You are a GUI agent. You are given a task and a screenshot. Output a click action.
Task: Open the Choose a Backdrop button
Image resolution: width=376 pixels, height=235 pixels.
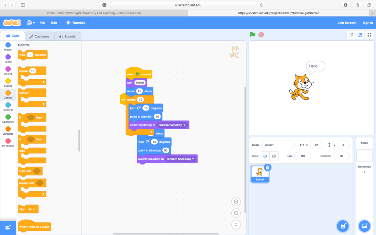[365, 225]
